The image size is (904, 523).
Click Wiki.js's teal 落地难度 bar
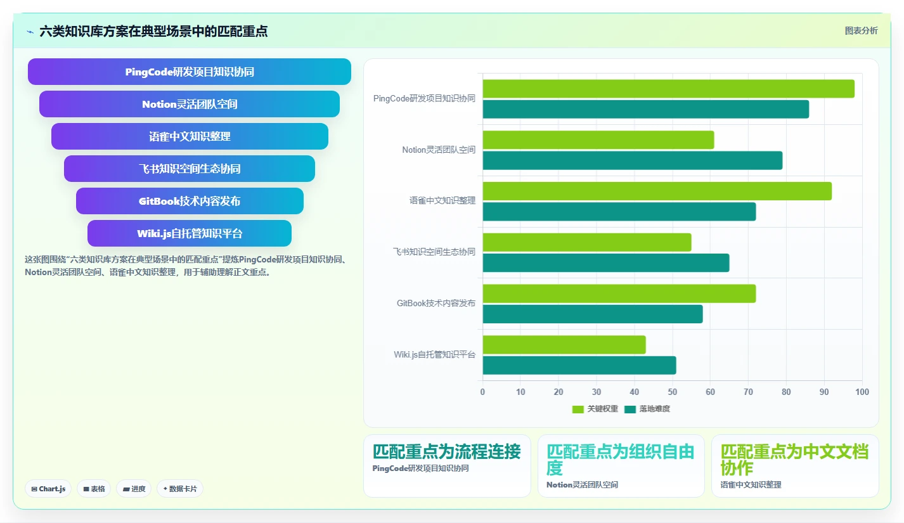[579, 365]
